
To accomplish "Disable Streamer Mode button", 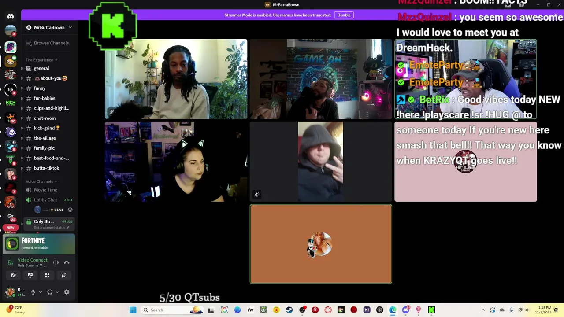I will click(344, 15).
